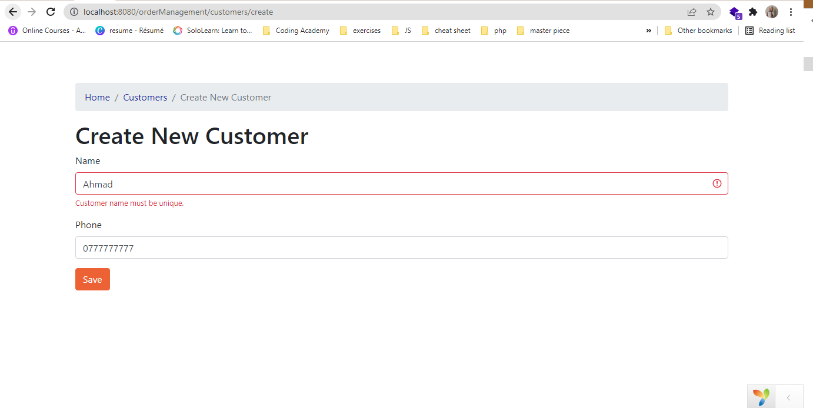The width and height of the screenshot is (813, 408).
Task: Click the colorful widget icon at bottom right
Action: [761, 396]
